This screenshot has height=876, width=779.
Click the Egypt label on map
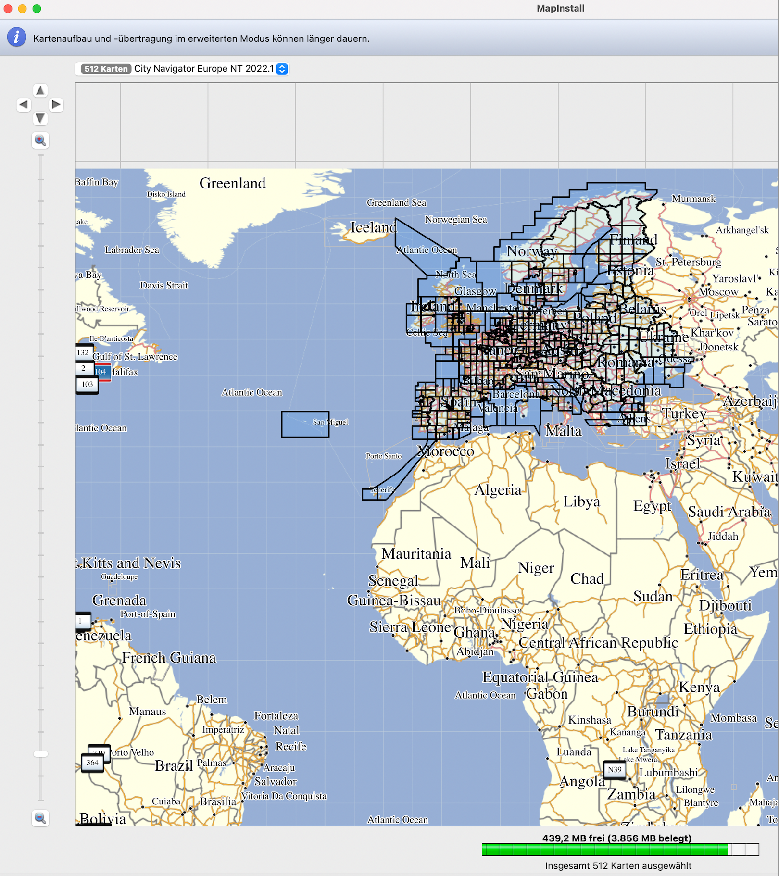(652, 506)
